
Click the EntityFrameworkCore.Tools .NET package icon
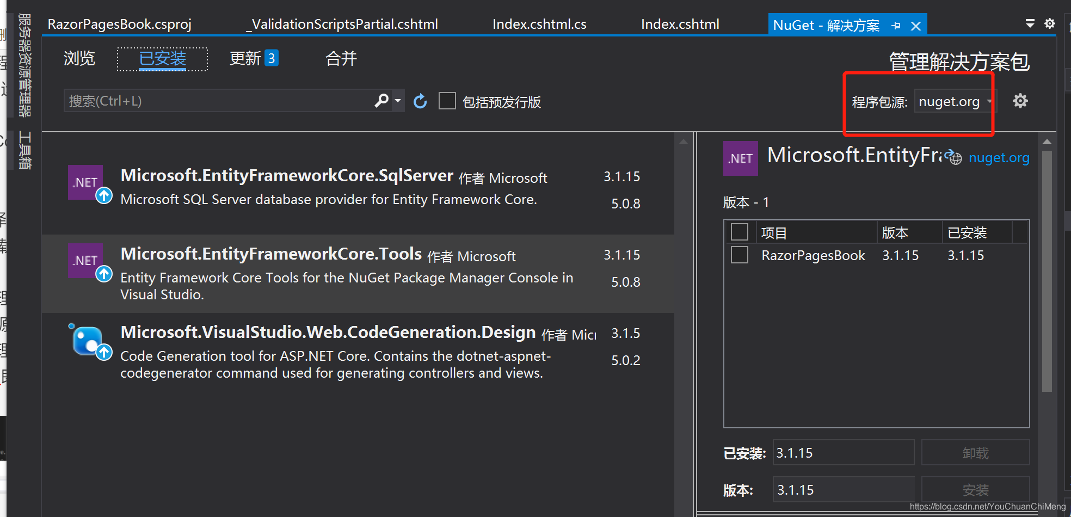pos(85,261)
